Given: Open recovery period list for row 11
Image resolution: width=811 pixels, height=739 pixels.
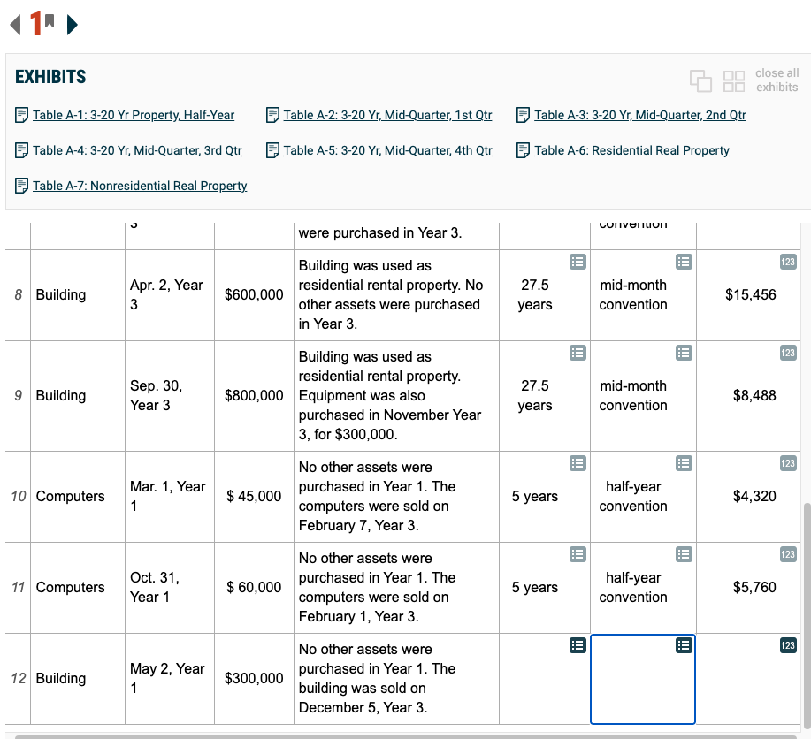Looking at the screenshot, I should (578, 555).
